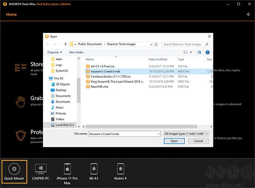Click the up-arrow folder navigation icon

[65, 44]
